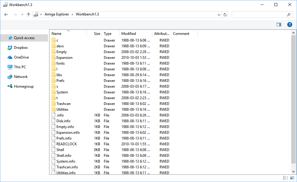The height and width of the screenshot is (182, 297).
Task: Select the 'l' drawer folder icon
Action: coord(53,69)
